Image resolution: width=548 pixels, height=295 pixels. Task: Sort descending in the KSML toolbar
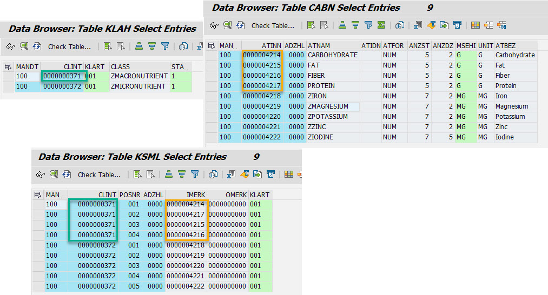pos(182,174)
